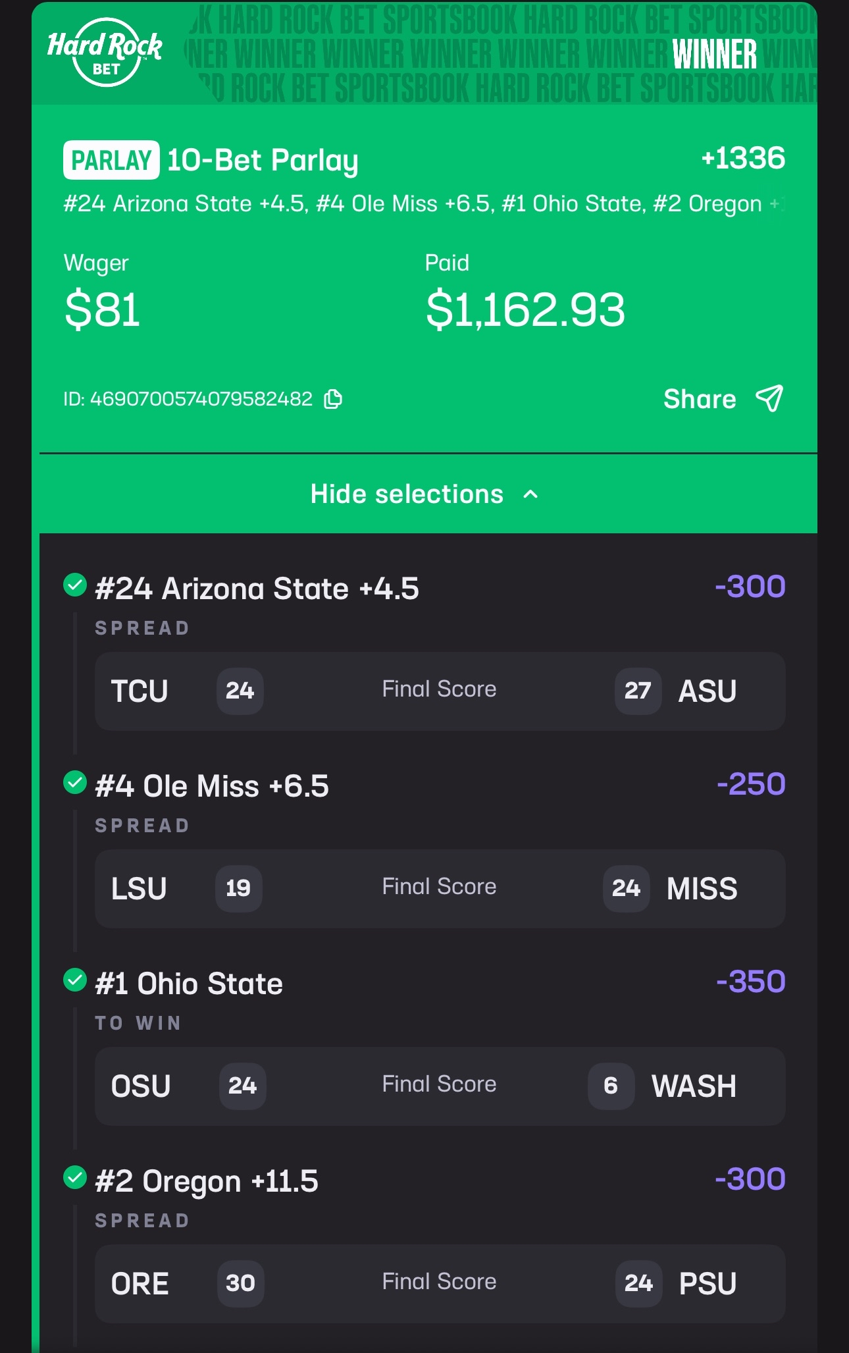Collapse selections using the chevron arrow
The image size is (849, 1353).
pyautogui.click(x=530, y=494)
